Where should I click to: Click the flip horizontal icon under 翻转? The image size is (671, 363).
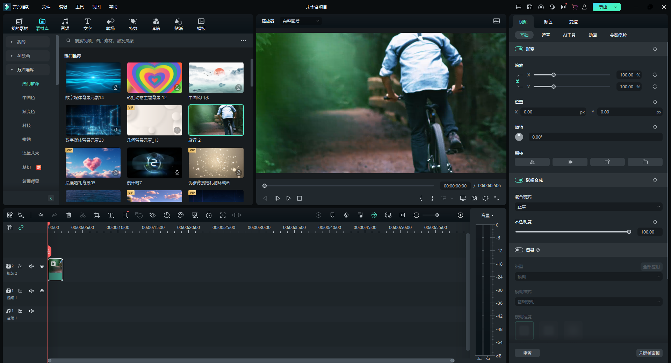pyautogui.click(x=532, y=162)
